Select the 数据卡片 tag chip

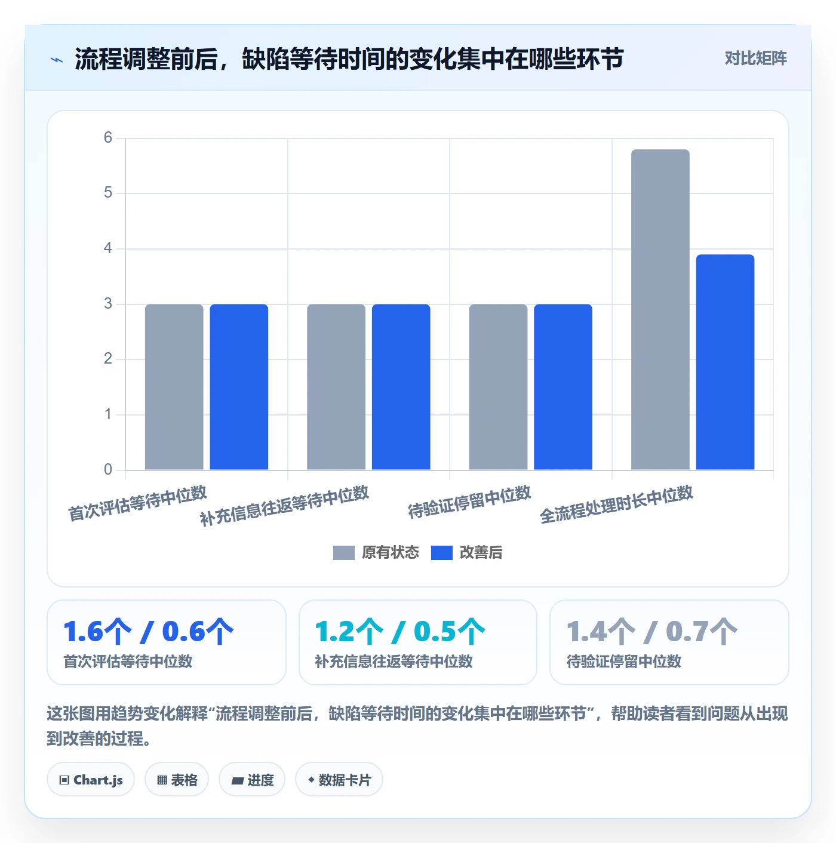[x=339, y=780]
